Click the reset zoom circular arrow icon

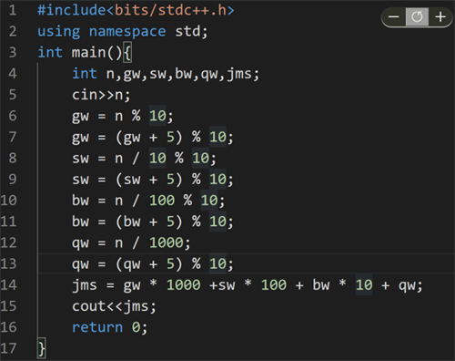417,16
